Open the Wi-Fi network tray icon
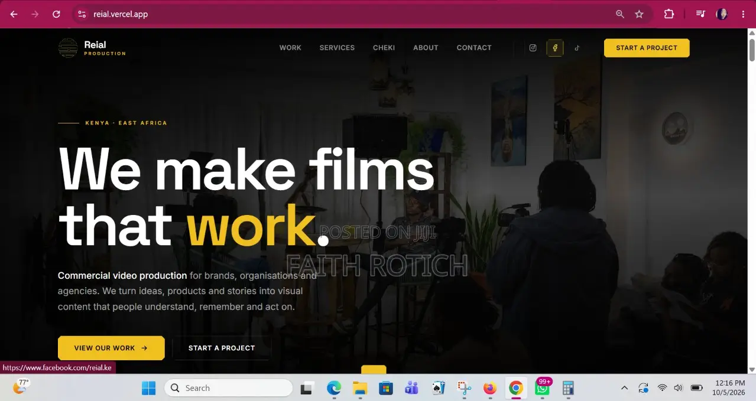The height and width of the screenshot is (401, 756). 662,388
